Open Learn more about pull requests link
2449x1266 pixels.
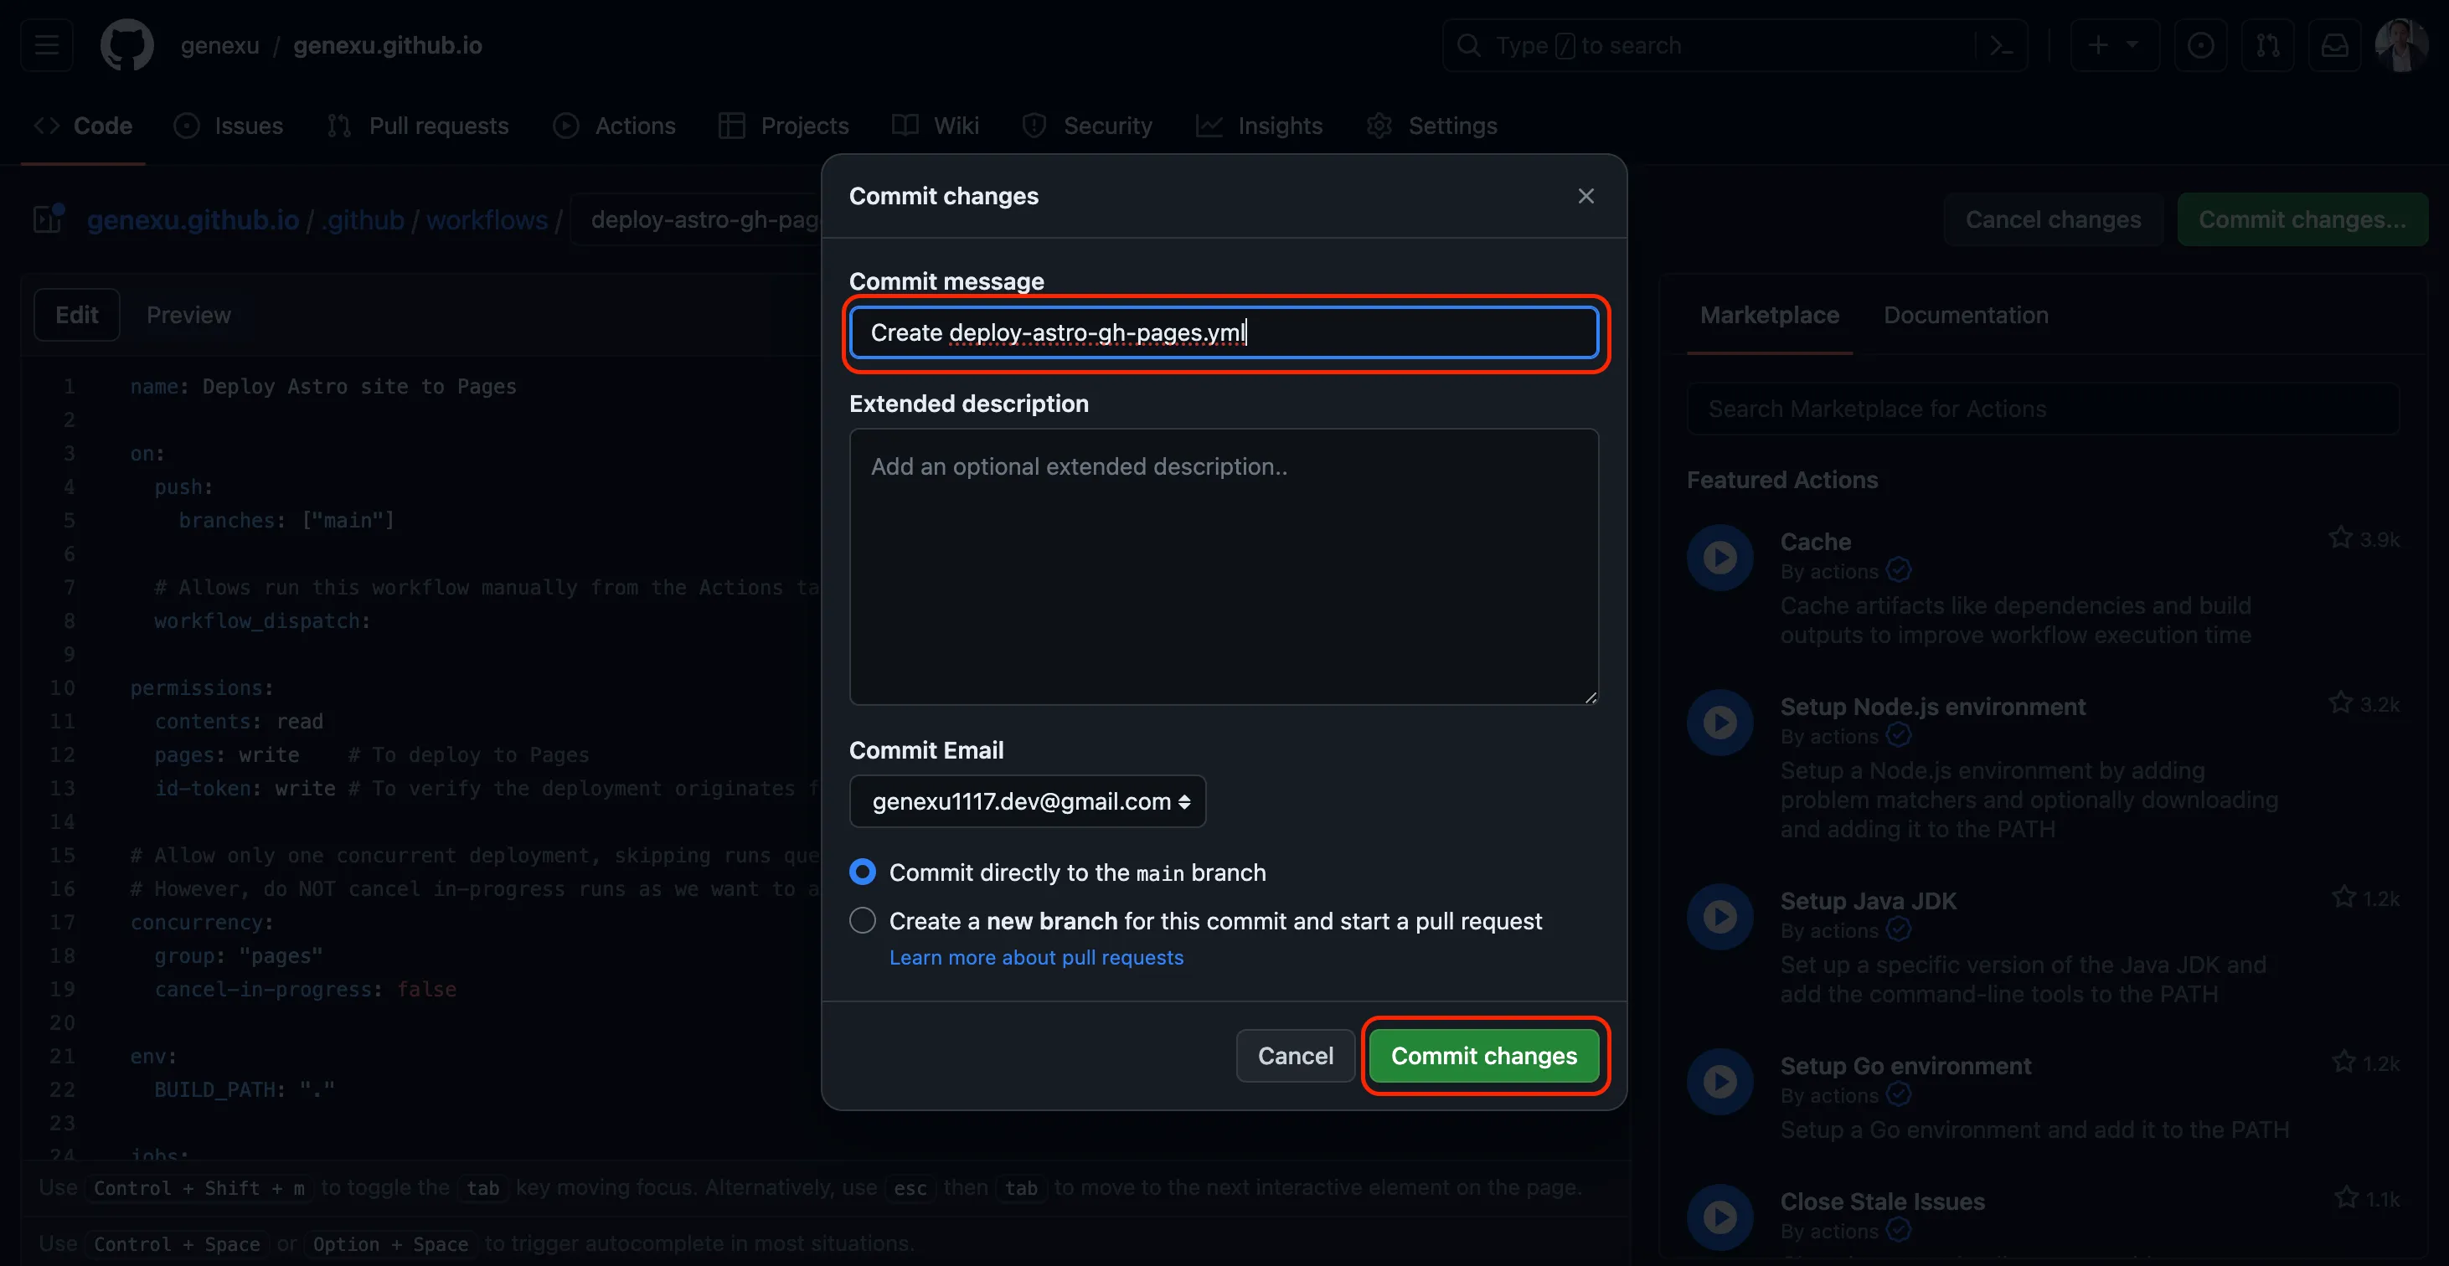click(1035, 957)
